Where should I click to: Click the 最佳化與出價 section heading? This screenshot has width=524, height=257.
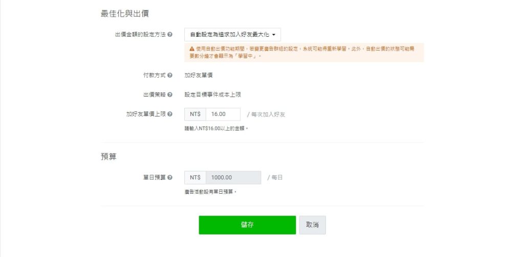pyautogui.click(x=125, y=14)
